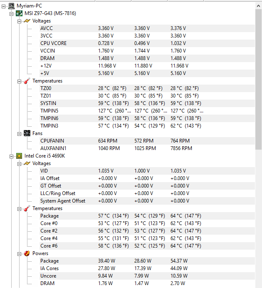Select the TMPIN5 temperature row
The image size is (262, 288).
[x=147, y=111]
